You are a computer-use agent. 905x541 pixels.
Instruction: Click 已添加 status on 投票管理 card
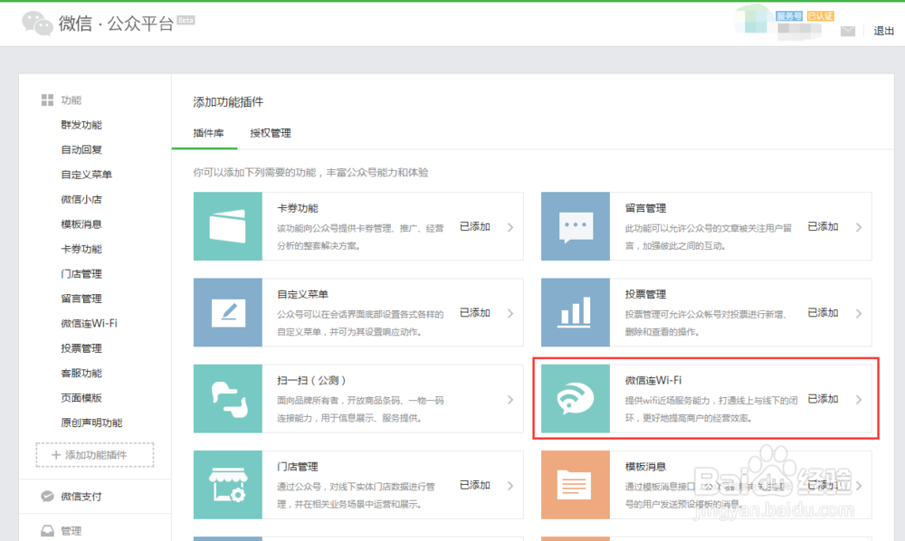(823, 313)
